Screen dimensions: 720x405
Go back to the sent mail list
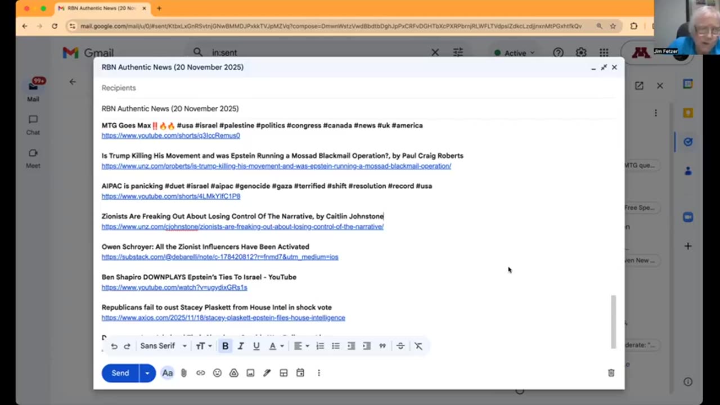73,82
